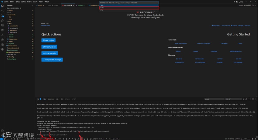Open the Run and Debug view
Image resolution: width=258 pixels, height=140 pixels.
point(2,21)
